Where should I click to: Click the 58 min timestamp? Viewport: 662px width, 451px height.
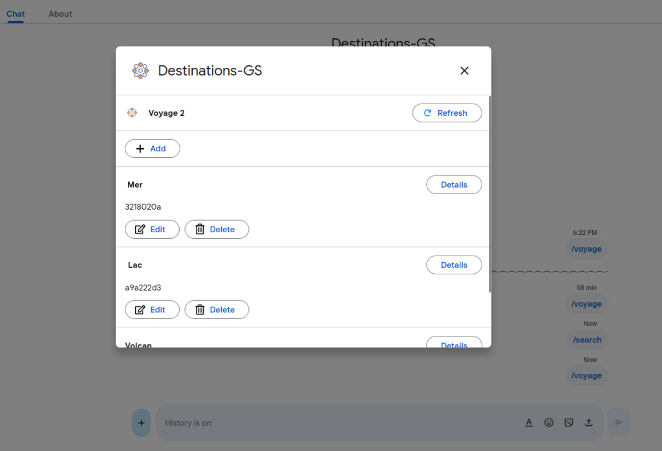(587, 287)
